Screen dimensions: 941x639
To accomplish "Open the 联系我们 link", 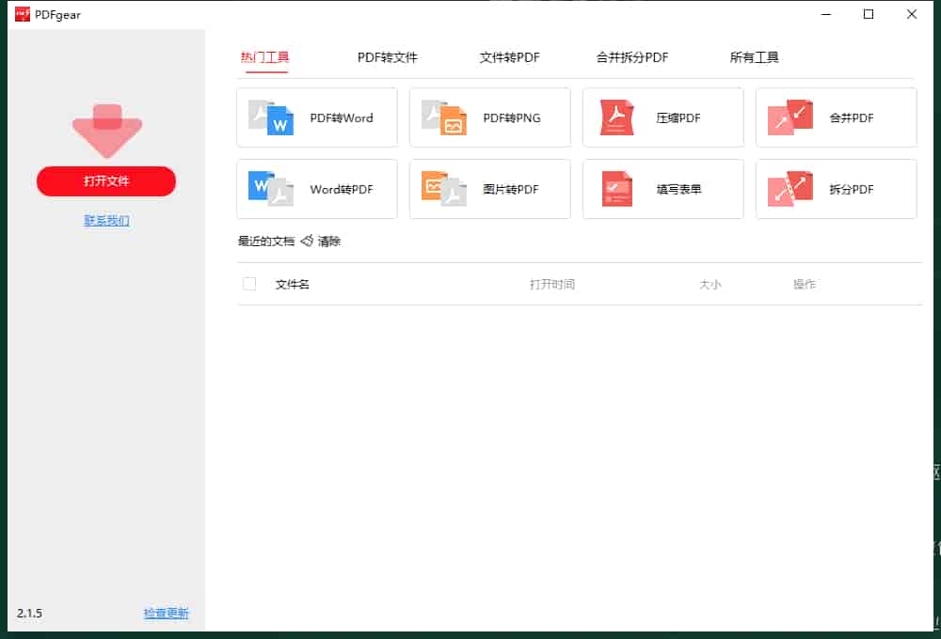I will pyautogui.click(x=106, y=220).
